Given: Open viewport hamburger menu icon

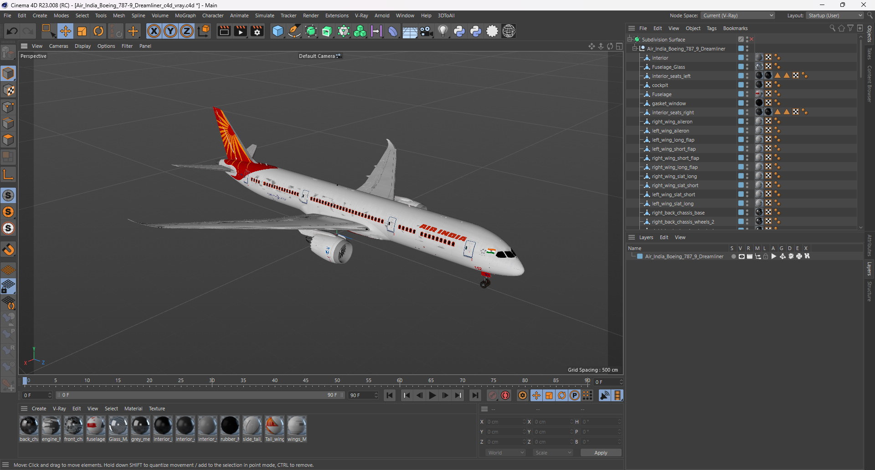Looking at the screenshot, I should tap(24, 46).
